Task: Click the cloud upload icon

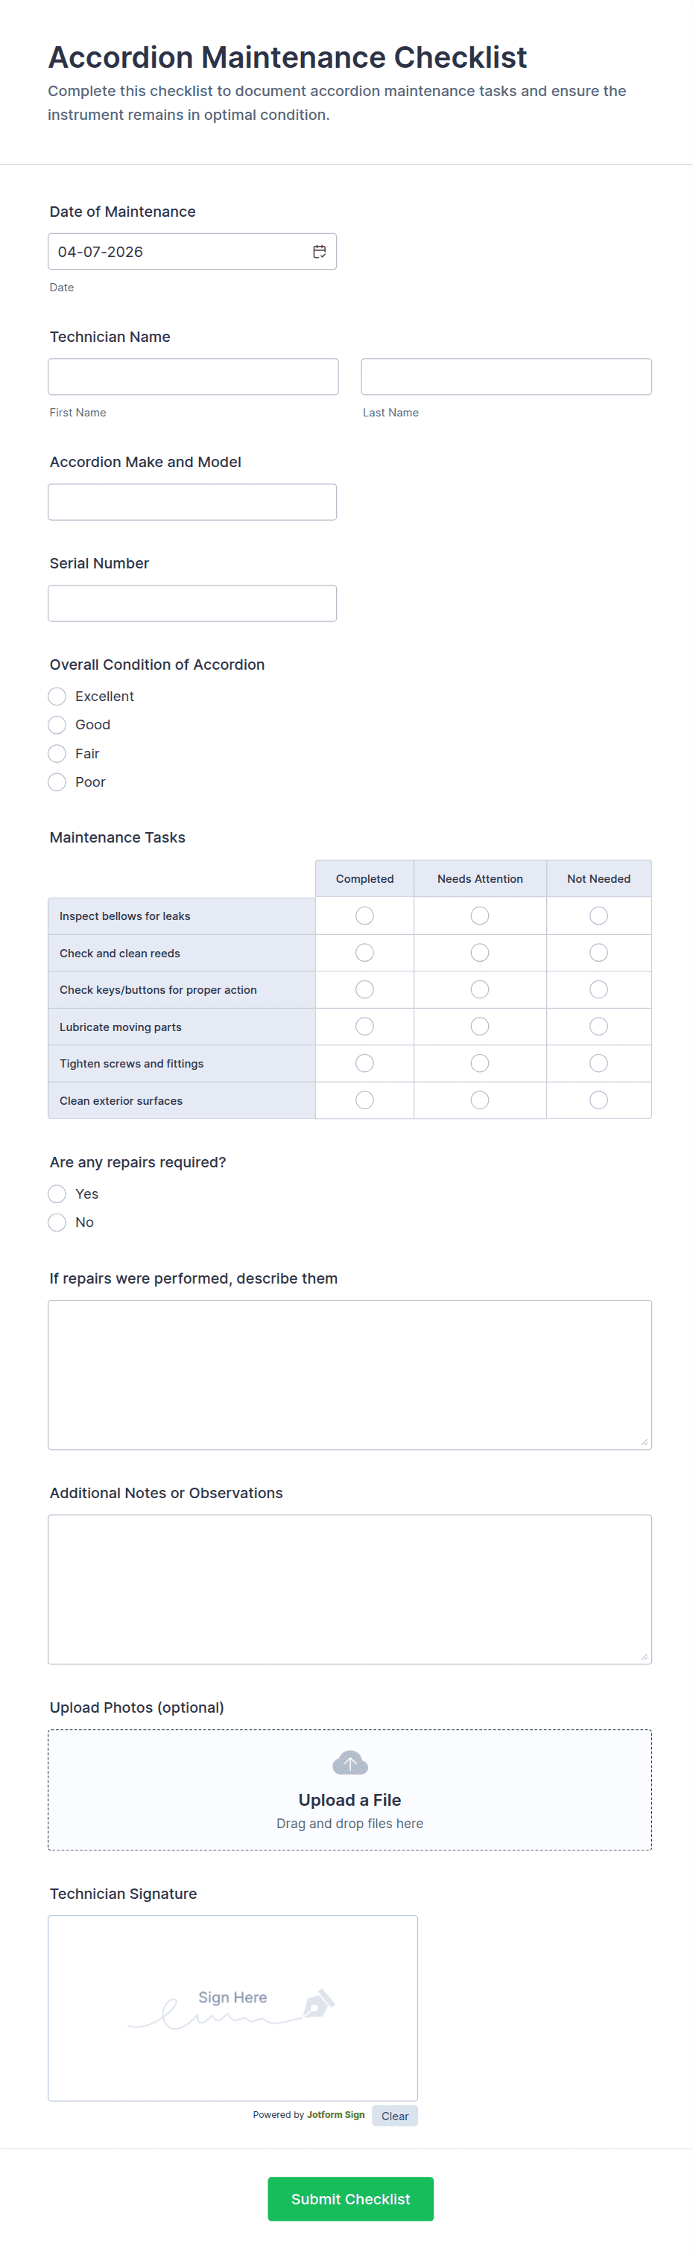Action: [350, 1762]
